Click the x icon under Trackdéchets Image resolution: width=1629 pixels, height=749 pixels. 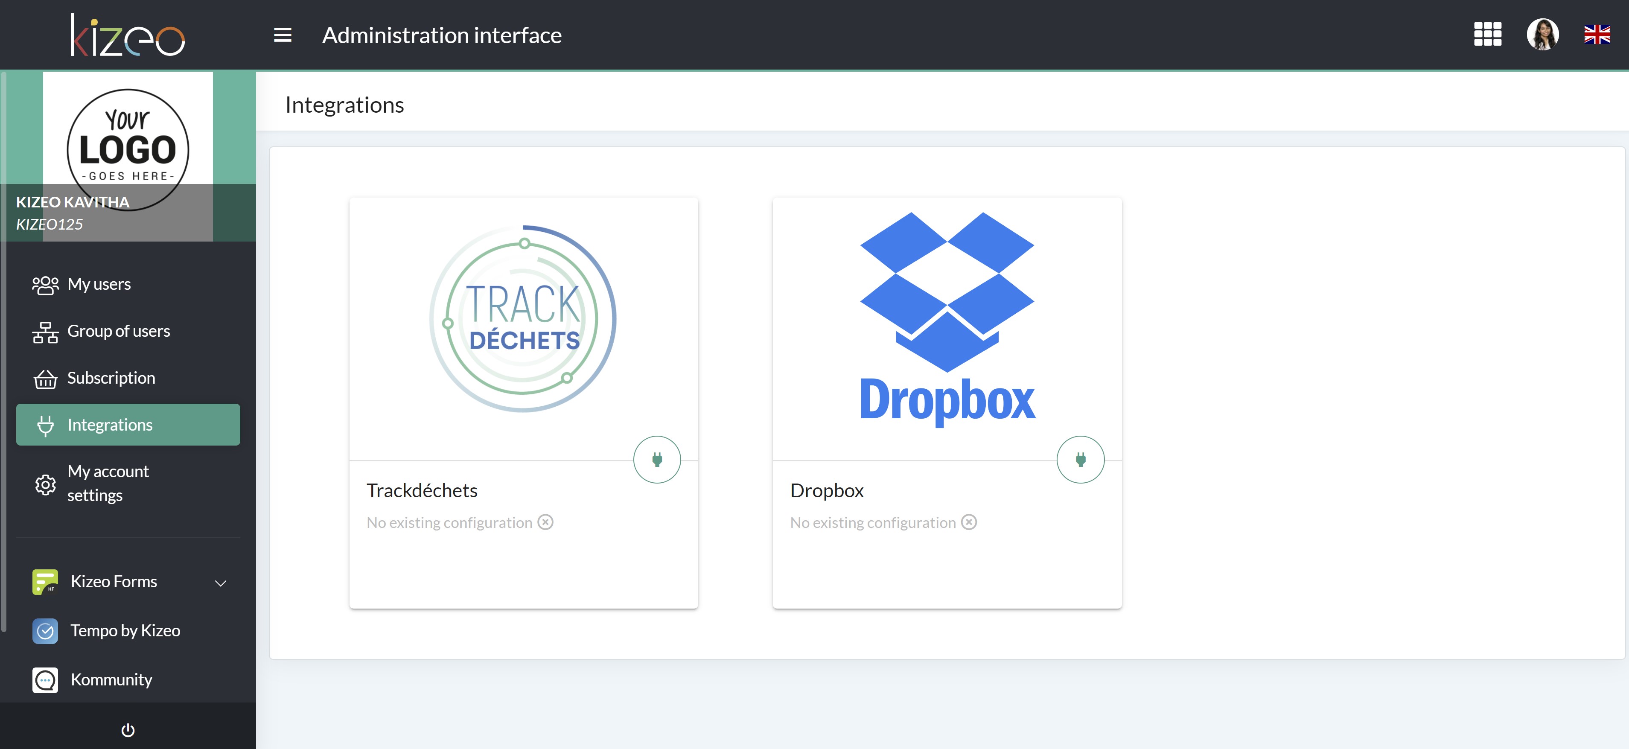coord(545,522)
